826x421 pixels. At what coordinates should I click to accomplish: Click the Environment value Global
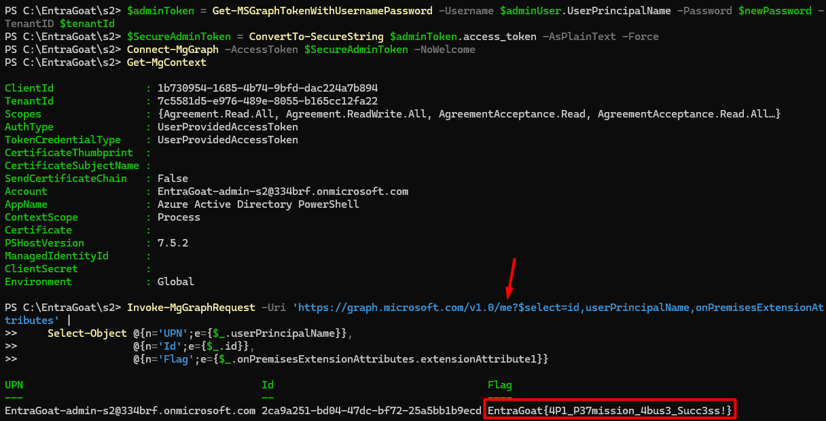175,282
